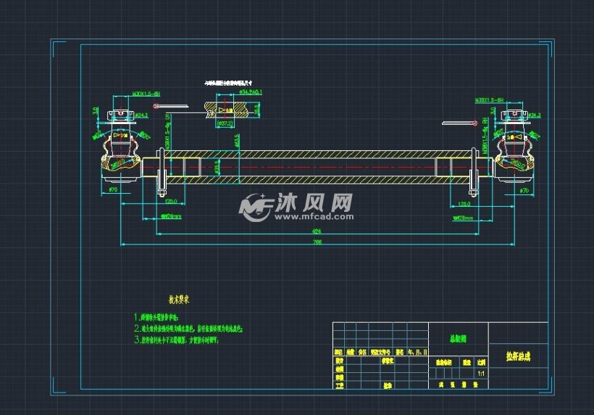Click the right ø70 diameter dimension

click(x=523, y=190)
